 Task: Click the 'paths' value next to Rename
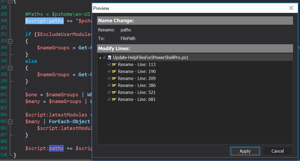126,30
